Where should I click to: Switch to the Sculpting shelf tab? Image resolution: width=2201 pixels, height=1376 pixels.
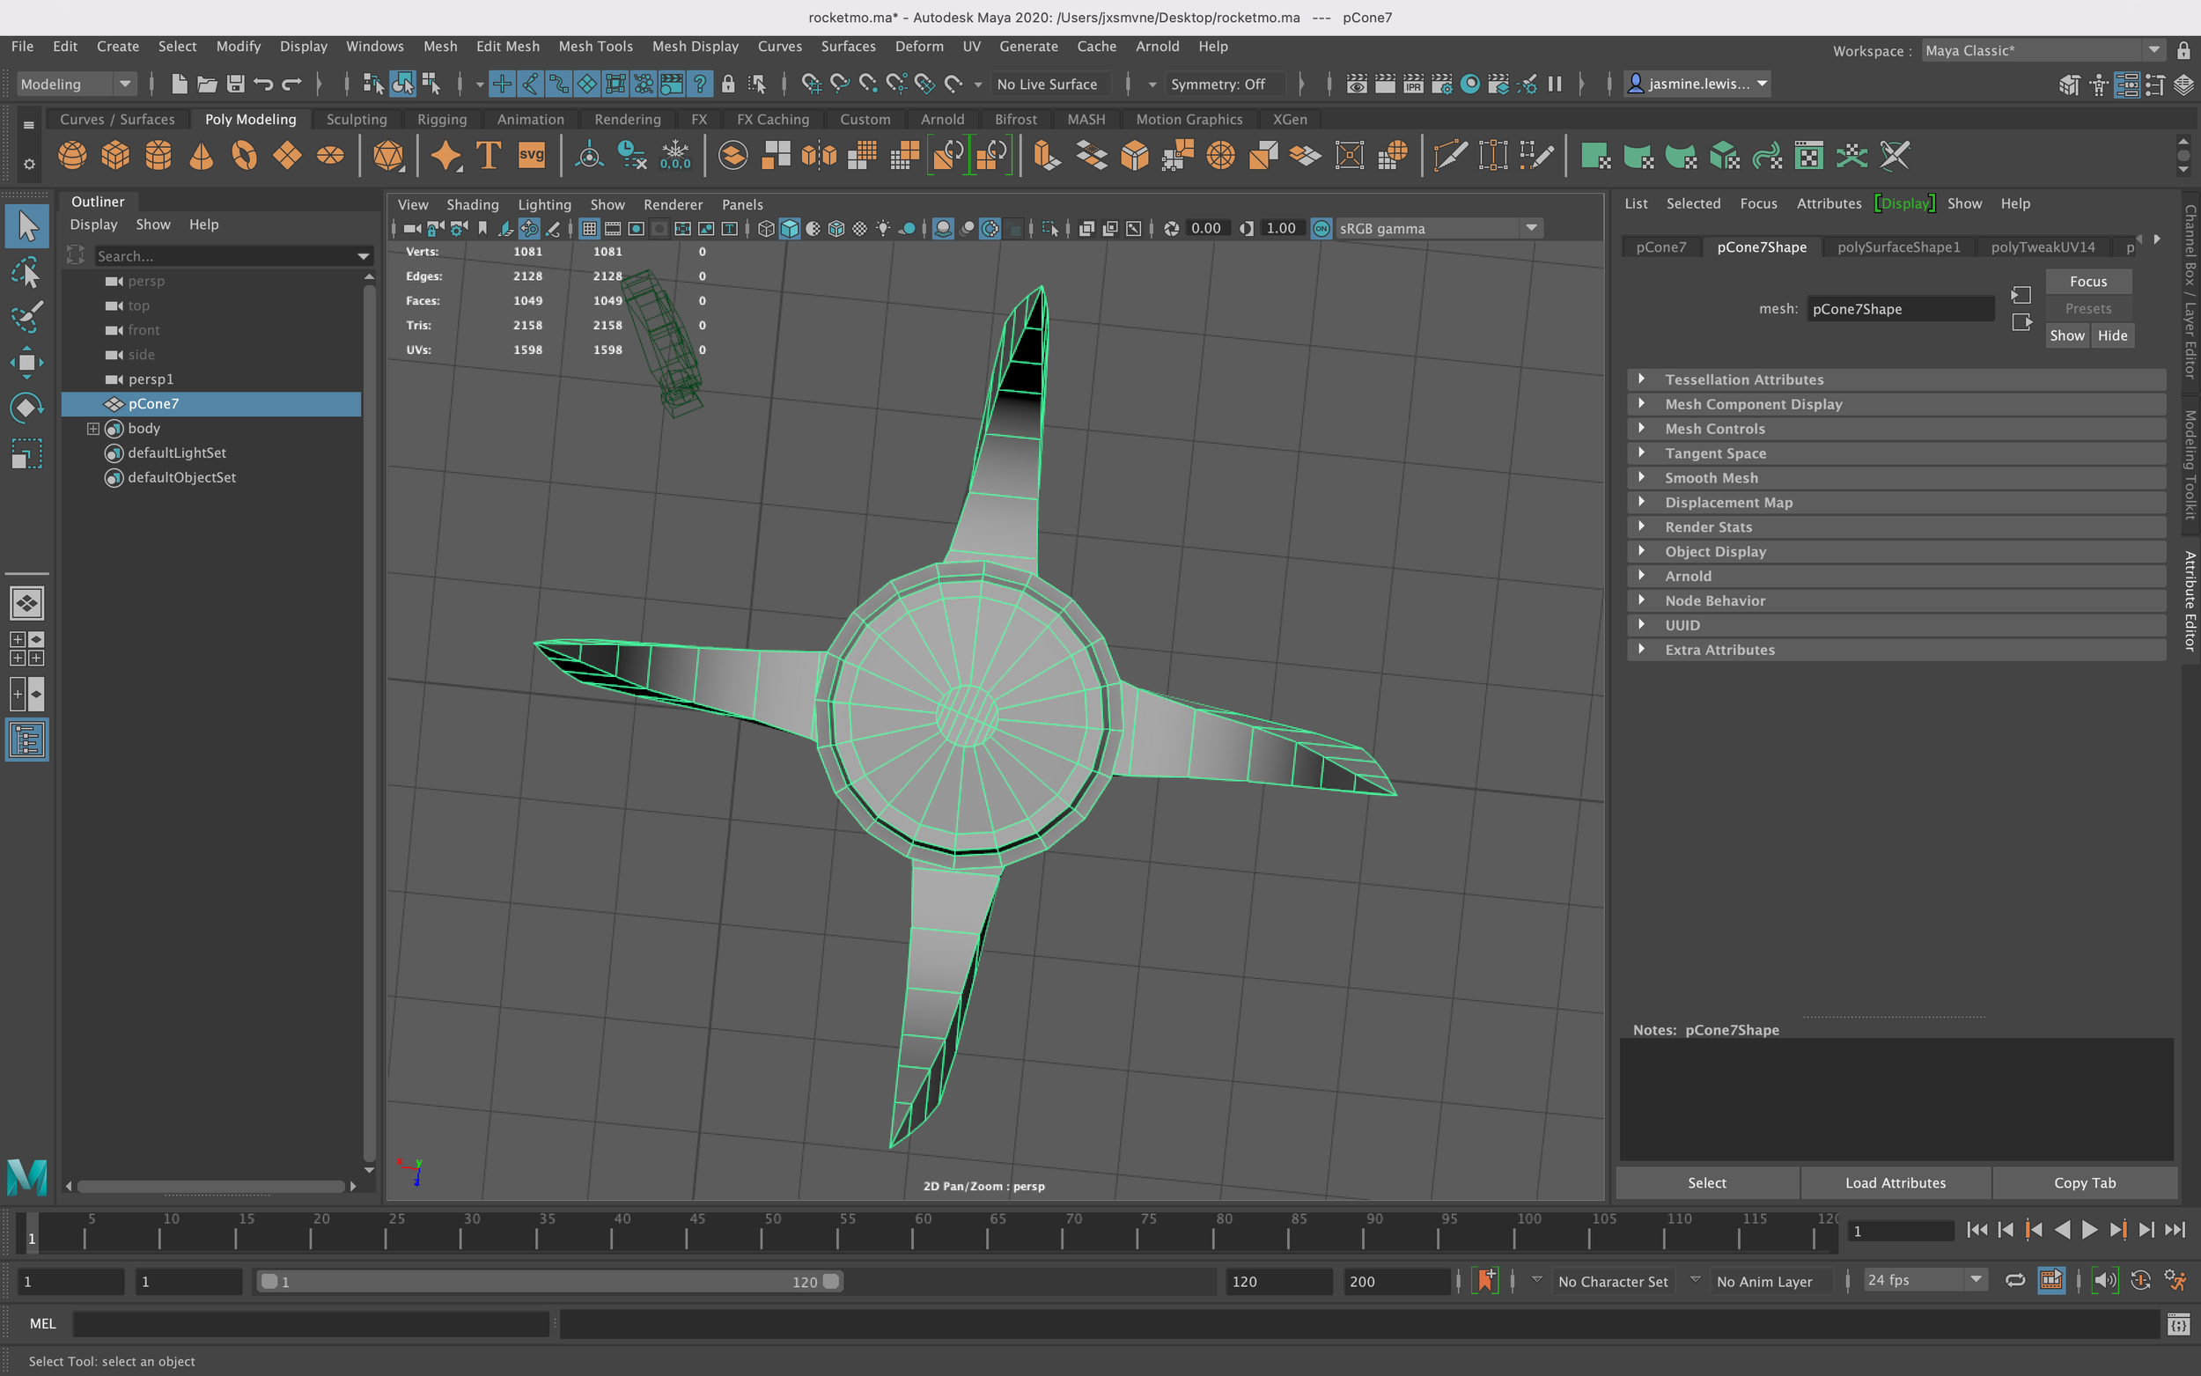click(x=356, y=119)
